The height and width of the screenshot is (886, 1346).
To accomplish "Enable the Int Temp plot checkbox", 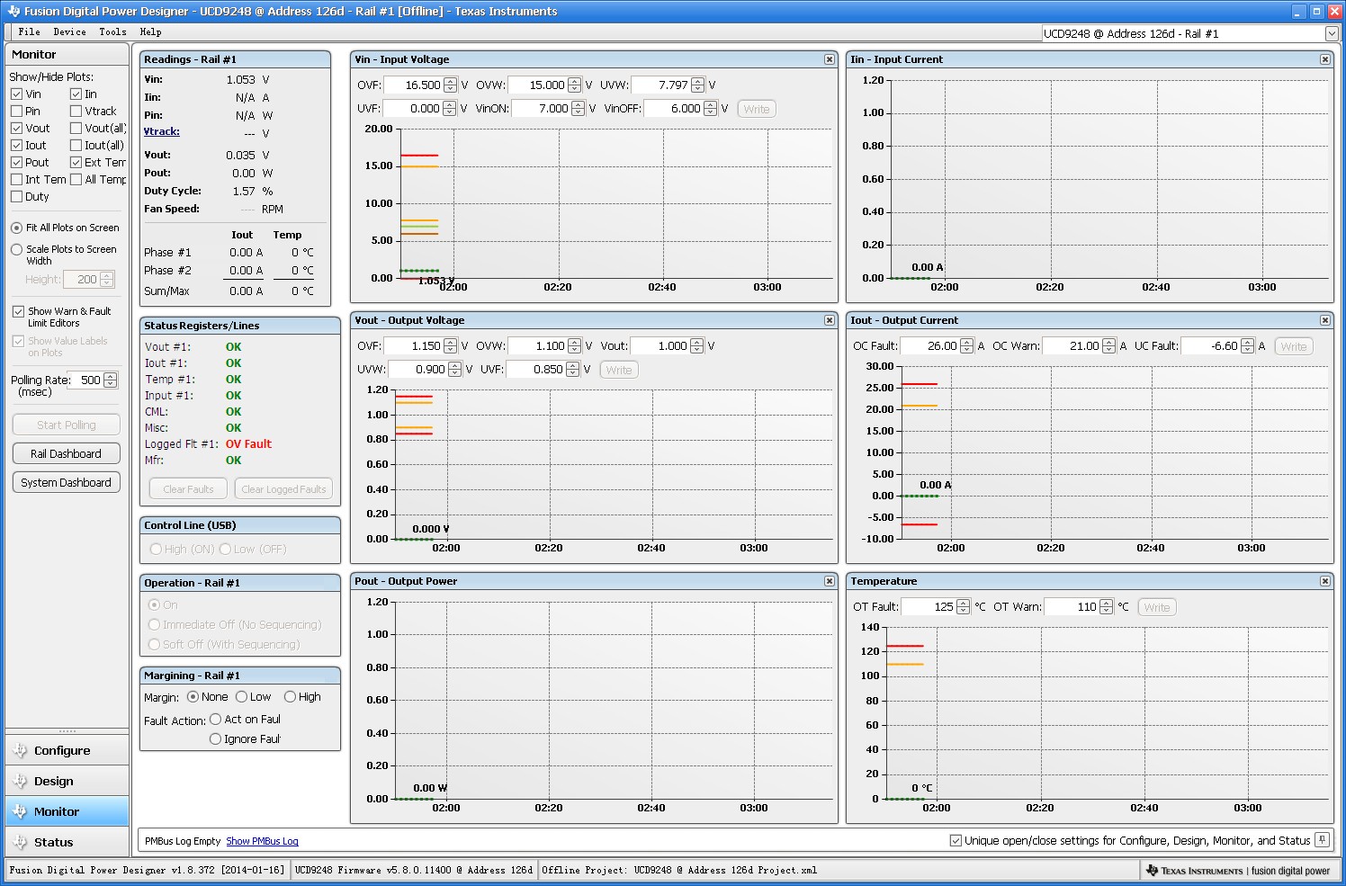I will tap(16, 179).
